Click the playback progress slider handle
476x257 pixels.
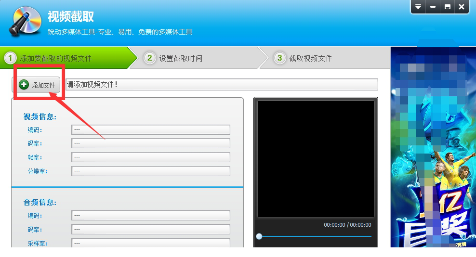coord(259,236)
